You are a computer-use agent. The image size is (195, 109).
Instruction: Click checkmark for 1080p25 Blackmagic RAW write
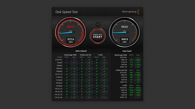pyautogui.click(x=67, y=68)
